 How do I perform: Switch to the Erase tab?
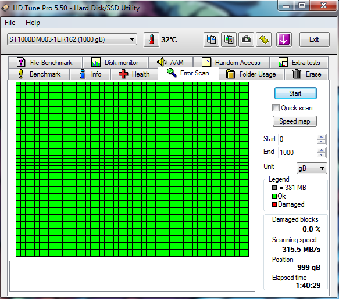click(306, 74)
